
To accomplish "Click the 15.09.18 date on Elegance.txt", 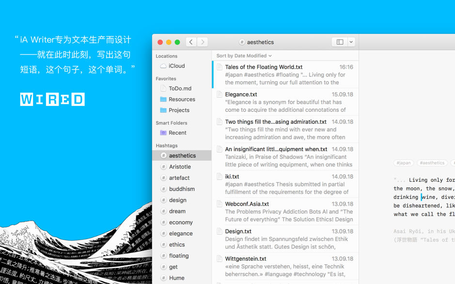I will pyautogui.click(x=343, y=94).
